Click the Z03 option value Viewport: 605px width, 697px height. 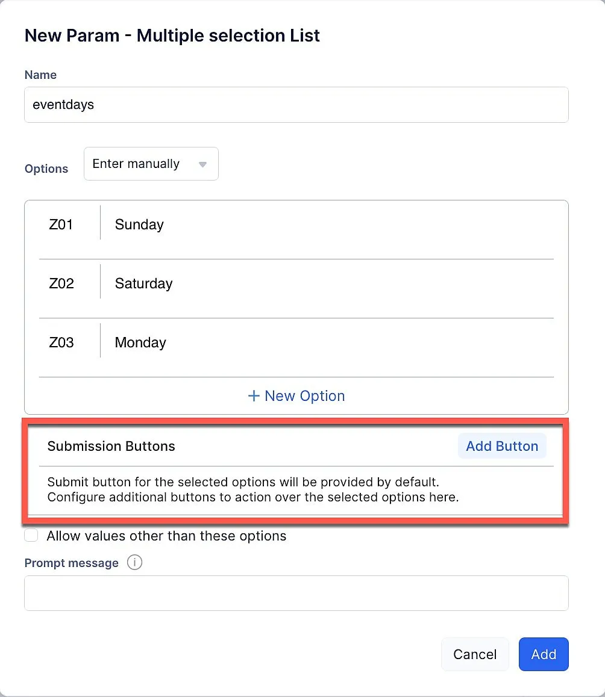[61, 342]
